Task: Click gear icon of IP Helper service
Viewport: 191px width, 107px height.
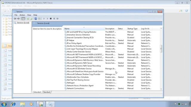Action: pyautogui.click(x=66, y=40)
